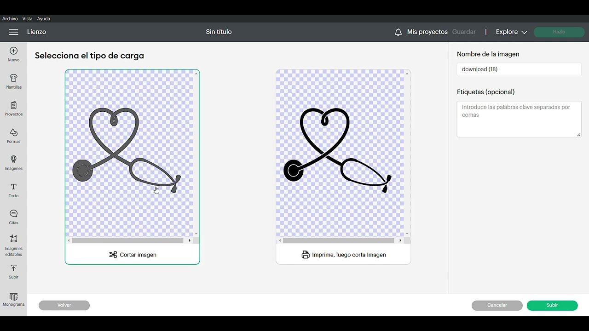Click the cut preview horizontal scrollbar

pyautogui.click(x=127, y=240)
